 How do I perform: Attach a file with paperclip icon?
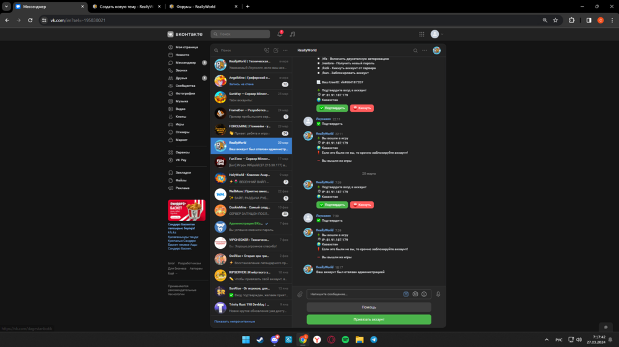tap(300, 295)
